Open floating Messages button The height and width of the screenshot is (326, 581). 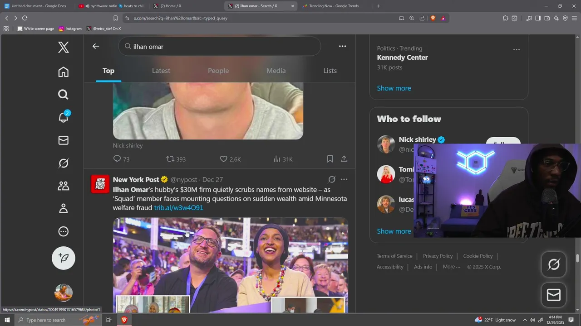pyautogui.click(x=554, y=295)
